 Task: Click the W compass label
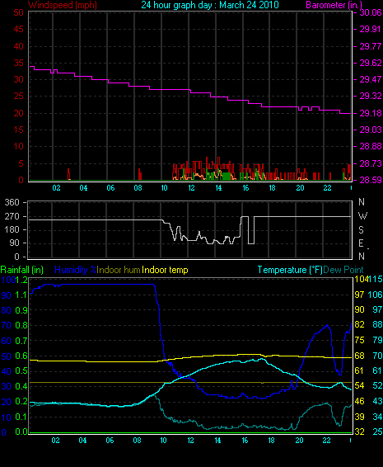[362, 216]
